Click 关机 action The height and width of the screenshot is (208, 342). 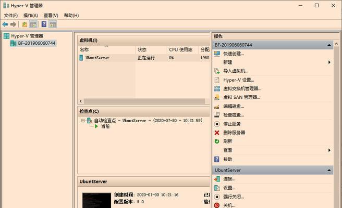click(x=229, y=205)
